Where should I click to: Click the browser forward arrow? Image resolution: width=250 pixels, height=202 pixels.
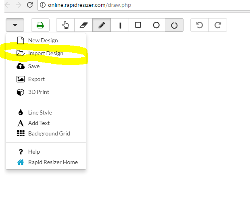pos(19,5)
